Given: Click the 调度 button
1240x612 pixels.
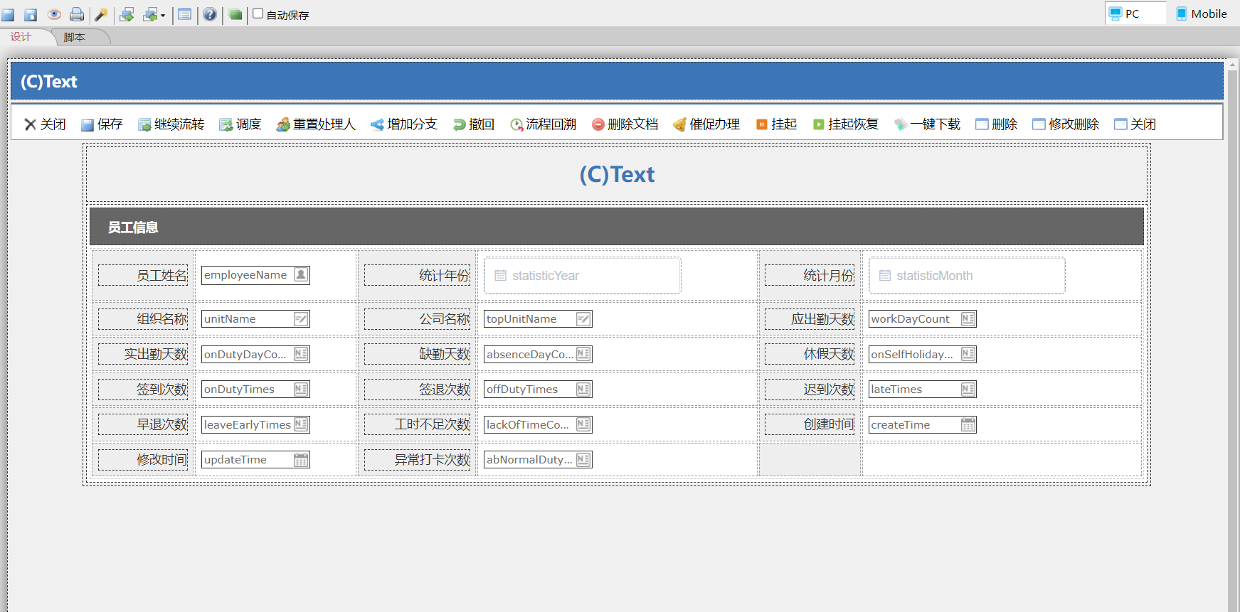Looking at the screenshot, I should click(240, 124).
